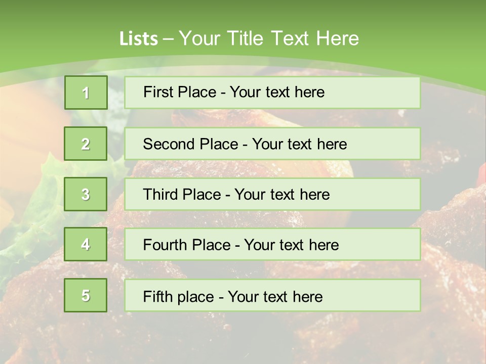Image resolution: width=486 pixels, height=364 pixels.
Task: Click 'Your text here' in the third bar
Action: [x=282, y=195]
